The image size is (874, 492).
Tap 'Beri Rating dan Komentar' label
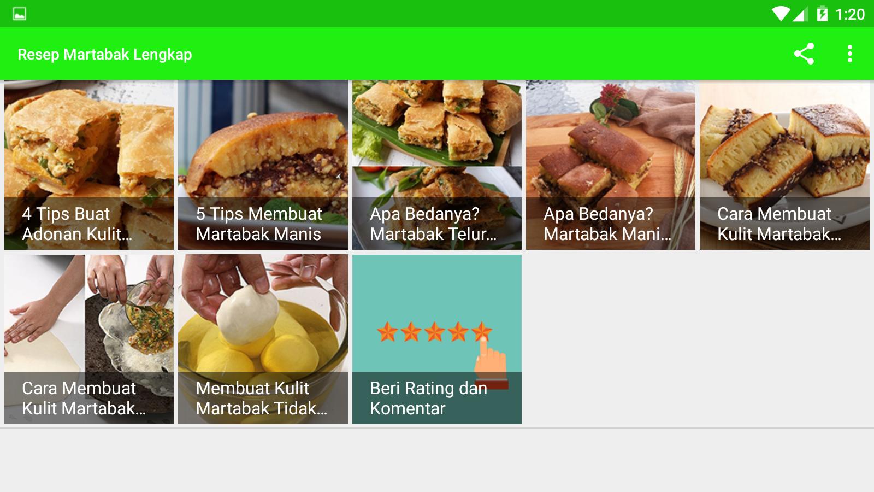pyautogui.click(x=428, y=398)
